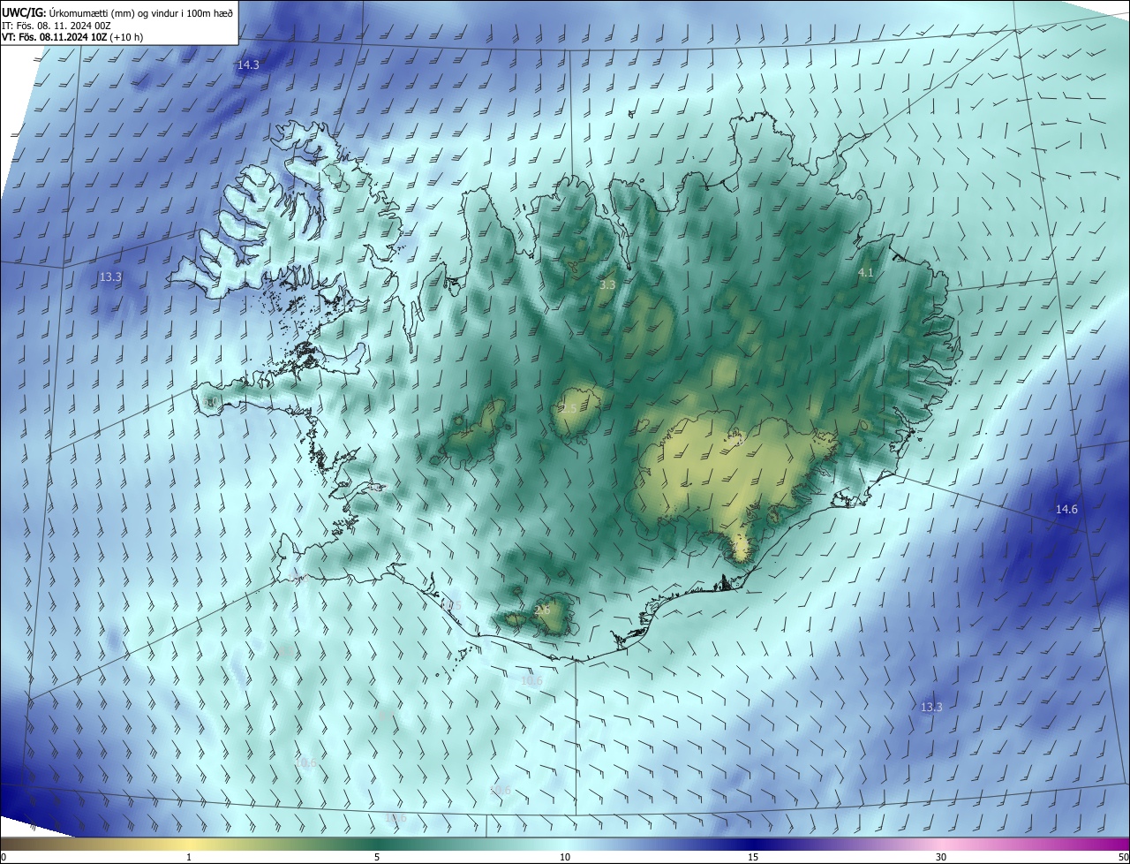The width and height of the screenshot is (1130, 864).
Task: Select the initial time line 'IT: Fös. 08. 11. 2024 00Z'
Action: 56,26
